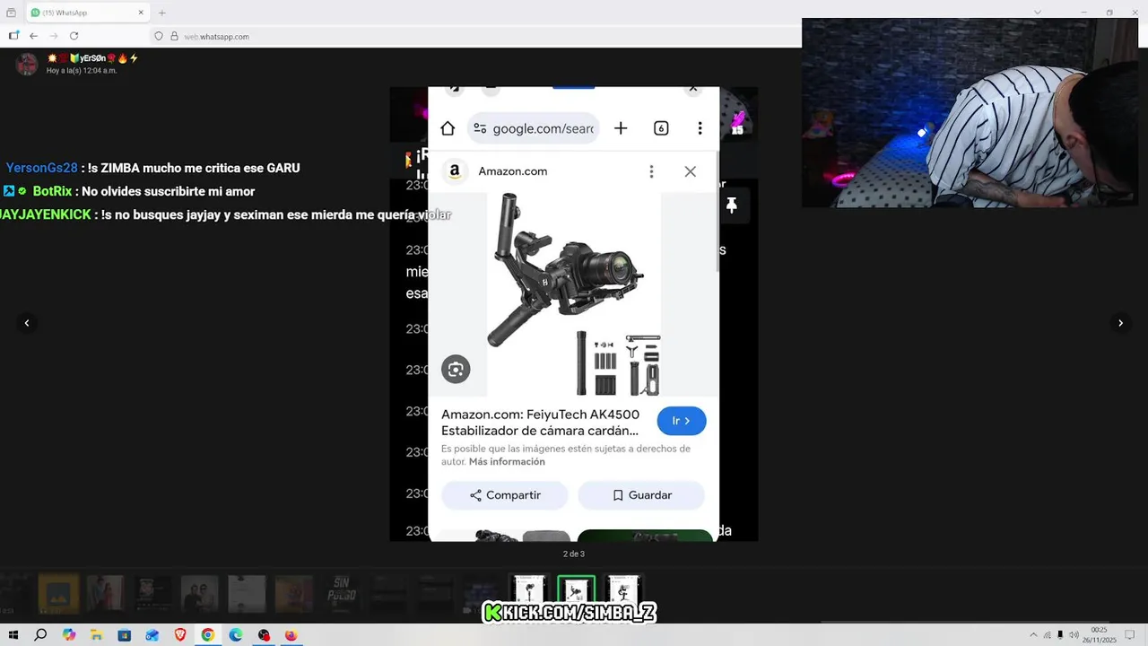Image resolution: width=1148 pixels, height=646 pixels.
Task: Tap the home icon in phone screenshot
Action: click(x=448, y=128)
